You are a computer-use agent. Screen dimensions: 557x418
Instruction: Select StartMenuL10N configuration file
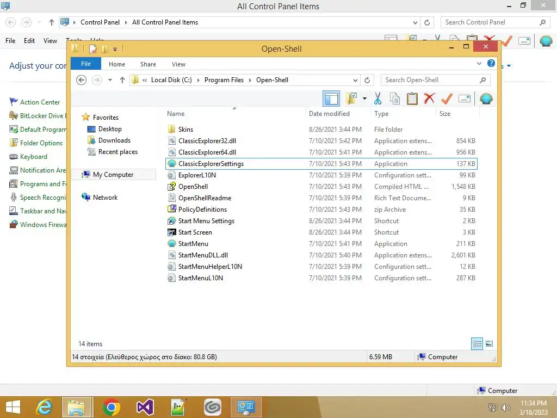pos(321,278)
